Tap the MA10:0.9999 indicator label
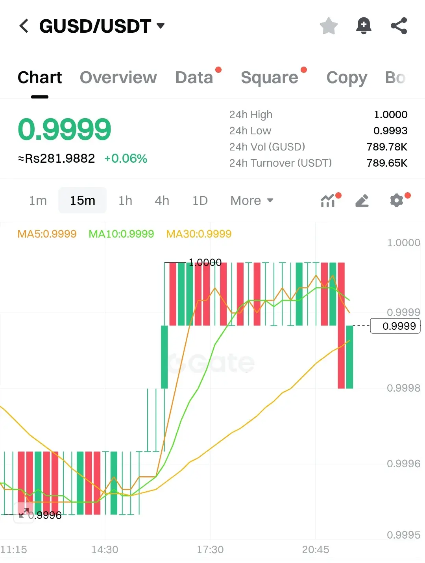Screen dimensions: 425x563 point(121,234)
